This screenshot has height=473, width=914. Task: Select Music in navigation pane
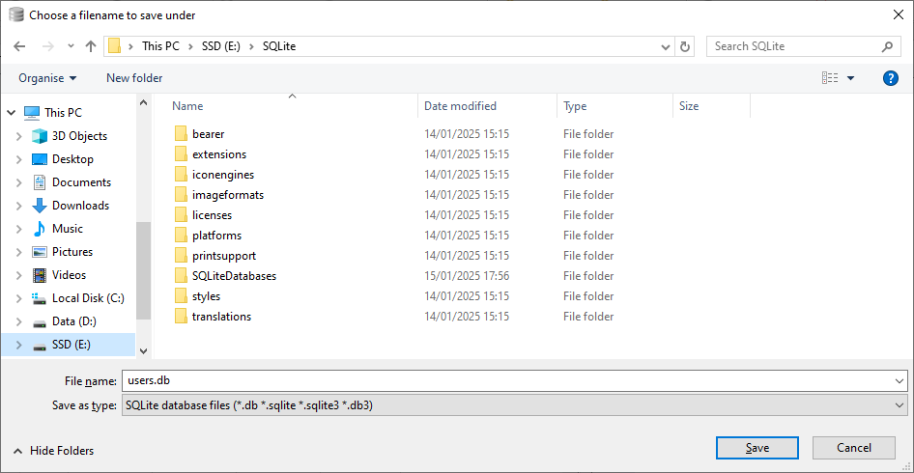pyautogui.click(x=68, y=229)
